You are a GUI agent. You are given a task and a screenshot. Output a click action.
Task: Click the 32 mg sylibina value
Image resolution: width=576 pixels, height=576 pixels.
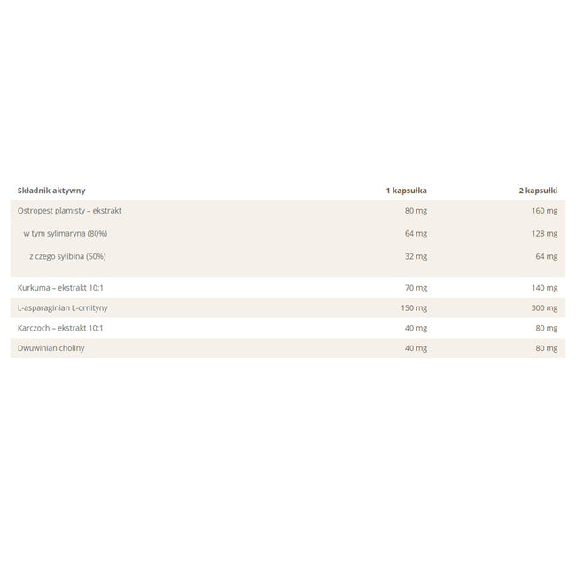coord(416,256)
